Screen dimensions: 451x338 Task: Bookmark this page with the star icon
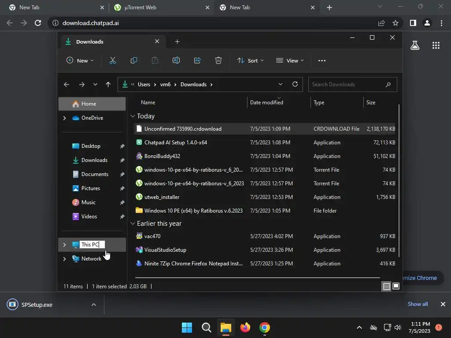tap(396, 23)
